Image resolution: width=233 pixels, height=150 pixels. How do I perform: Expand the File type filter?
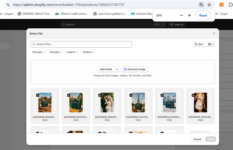coord(38,52)
